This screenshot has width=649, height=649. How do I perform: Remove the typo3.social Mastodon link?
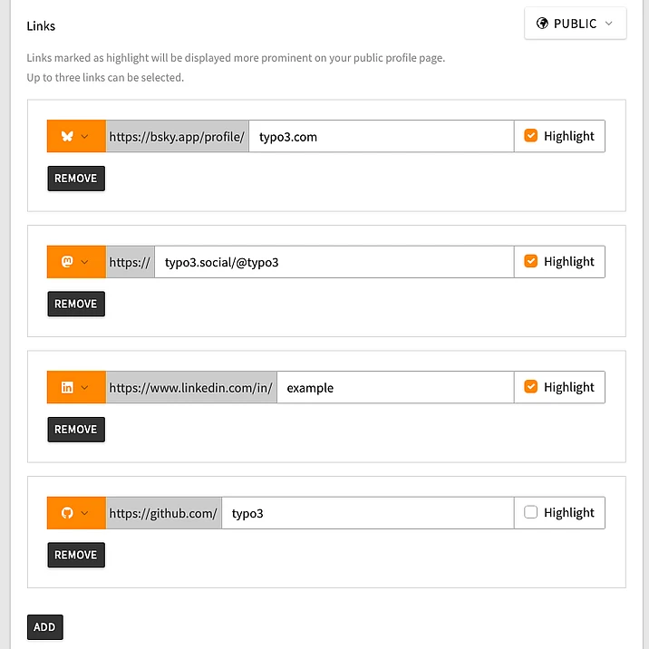click(x=76, y=304)
